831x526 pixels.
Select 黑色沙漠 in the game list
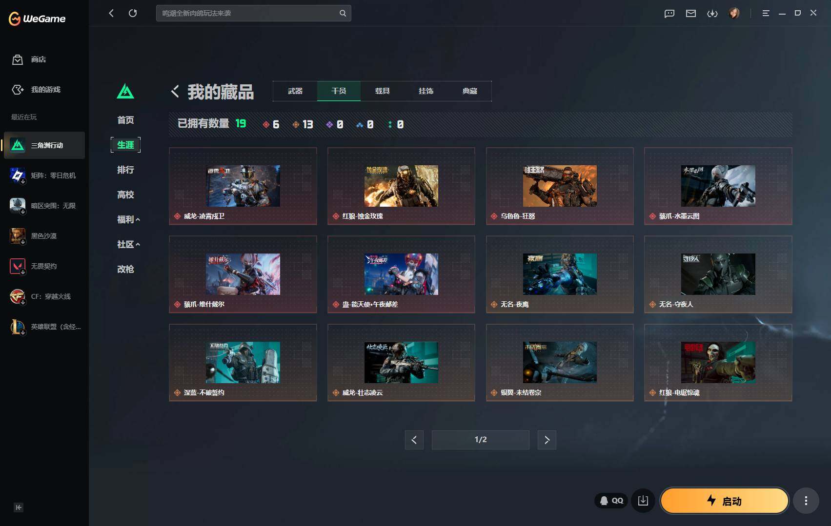[44, 236]
